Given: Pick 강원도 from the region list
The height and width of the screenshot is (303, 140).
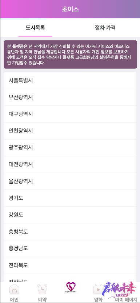Looking at the screenshot, I should pyautogui.click(x=70, y=215).
